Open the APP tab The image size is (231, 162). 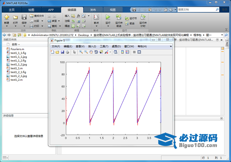[x=51, y=10]
